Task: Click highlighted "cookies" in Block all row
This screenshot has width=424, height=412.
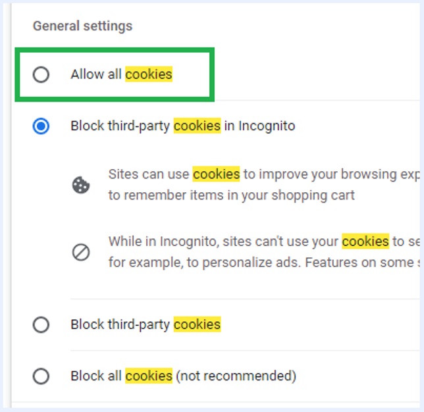Action: pos(149,376)
